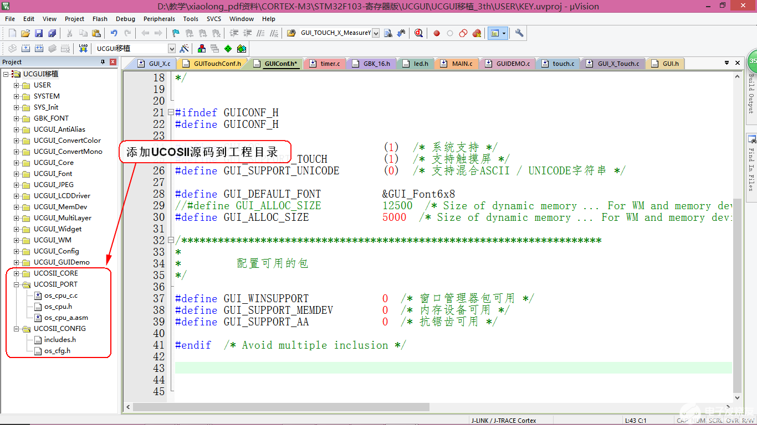Screen dimensions: 757x425
Task: Indent the selected lines with the Indent icon
Action: pos(234,33)
